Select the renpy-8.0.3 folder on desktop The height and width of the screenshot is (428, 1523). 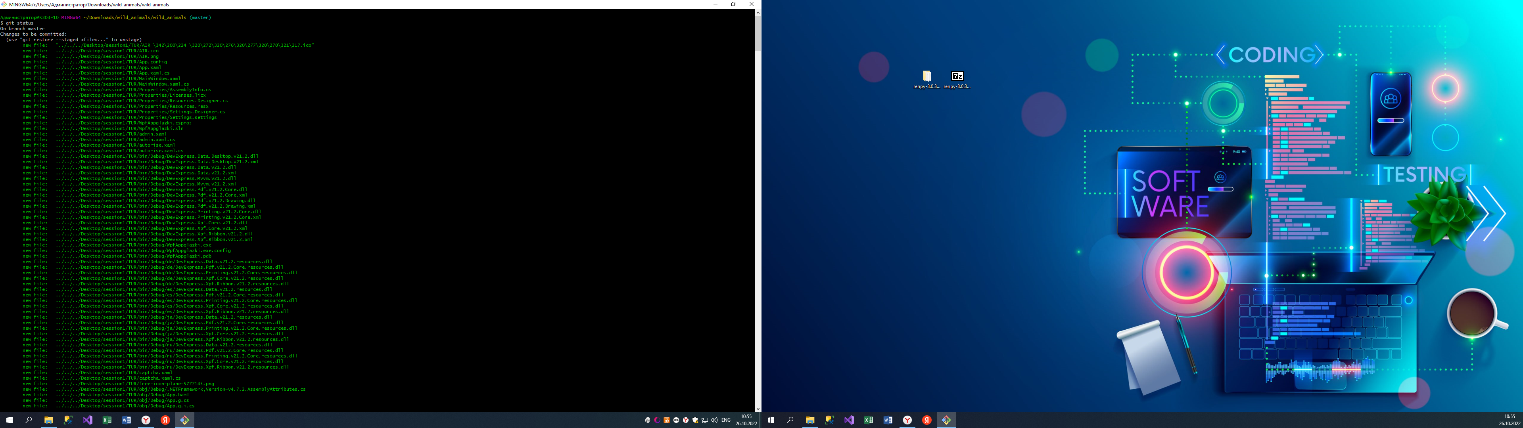point(926,79)
